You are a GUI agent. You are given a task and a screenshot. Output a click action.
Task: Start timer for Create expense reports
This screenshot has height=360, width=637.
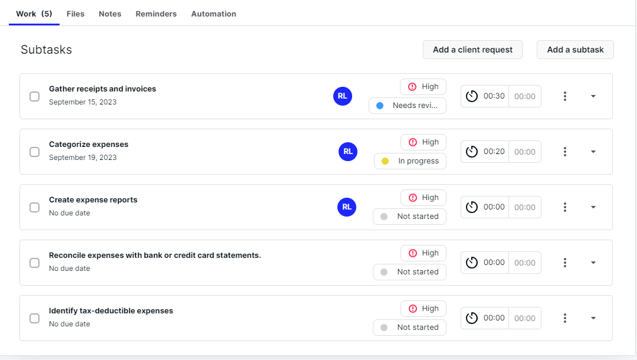(472, 207)
